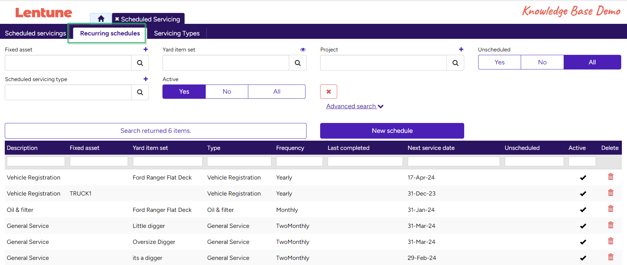
Task: Set the Active filter to No
Action: click(227, 92)
